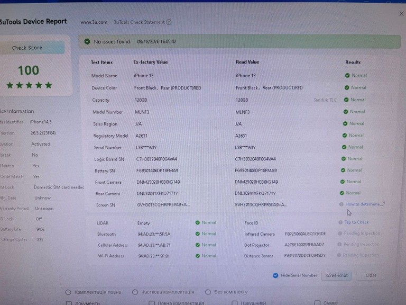Click the Normal check icon for Regulatory Model
The height and width of the screenshot is (305, 406).
[345, 136]
